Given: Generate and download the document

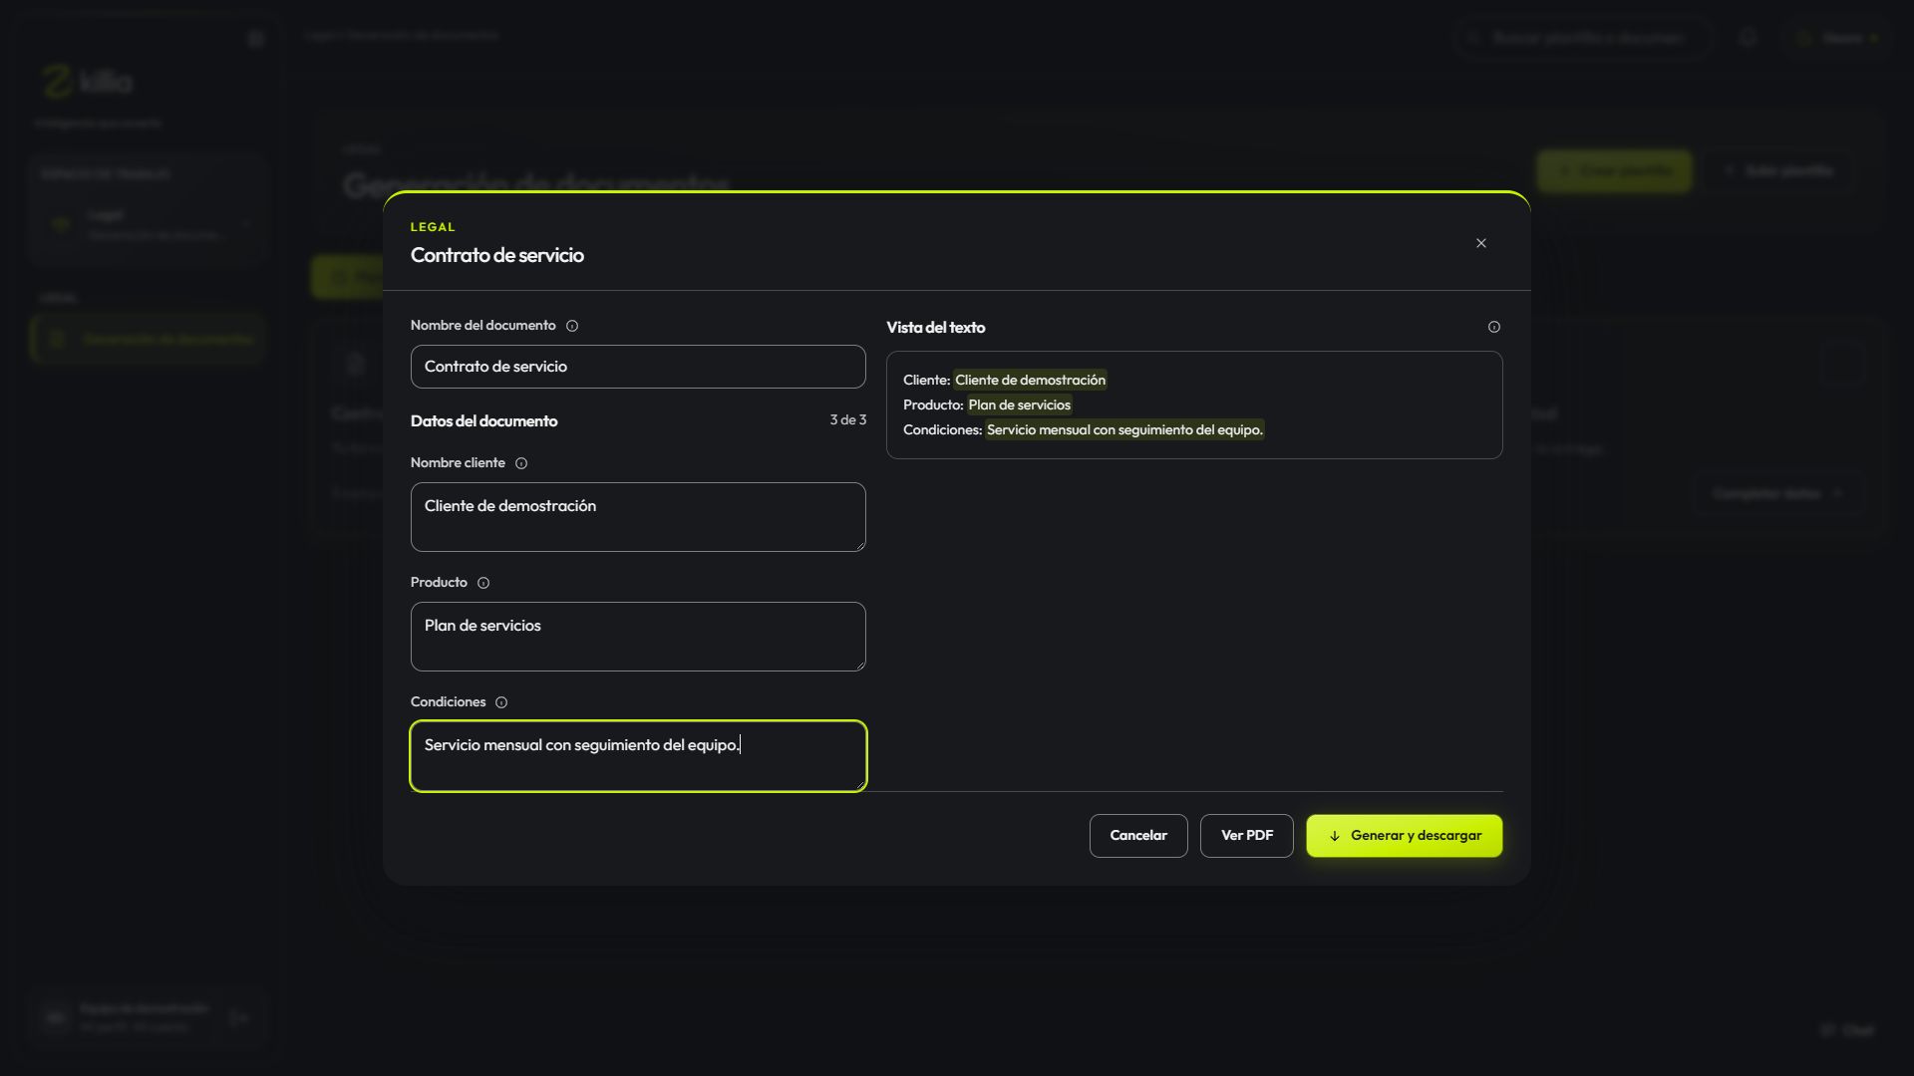Looking at the screenshot, I should pyautogui.click(x=1405, y=836).
